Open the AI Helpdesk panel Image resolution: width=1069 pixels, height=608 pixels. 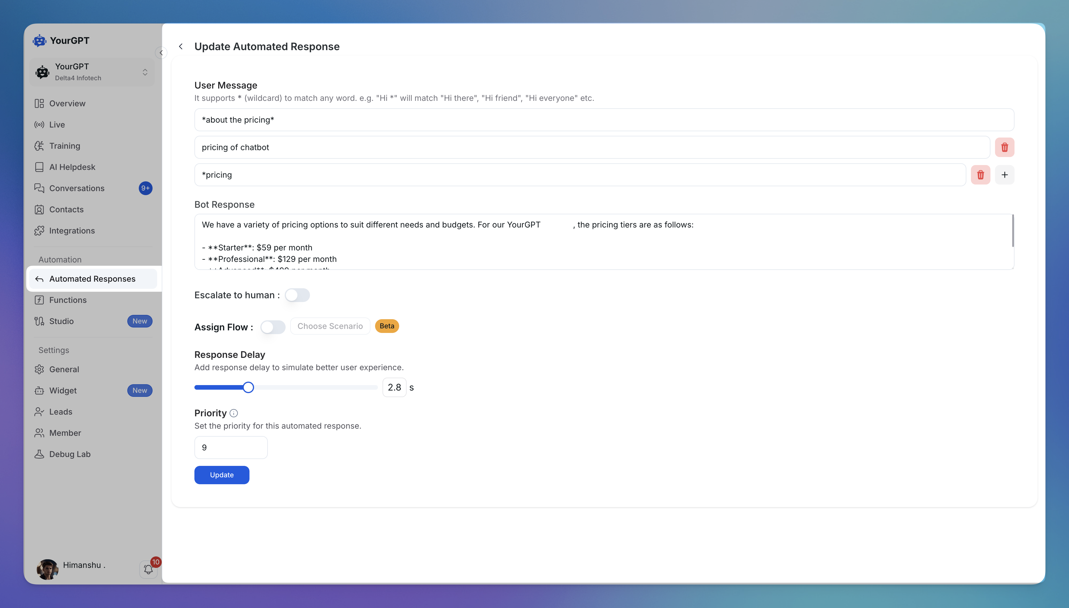tap(72, 167)
